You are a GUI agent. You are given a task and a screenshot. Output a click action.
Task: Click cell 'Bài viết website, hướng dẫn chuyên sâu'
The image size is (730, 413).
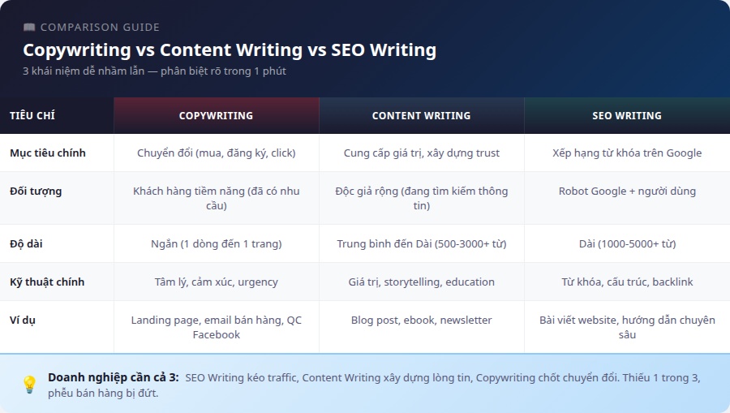coord(627,327)
